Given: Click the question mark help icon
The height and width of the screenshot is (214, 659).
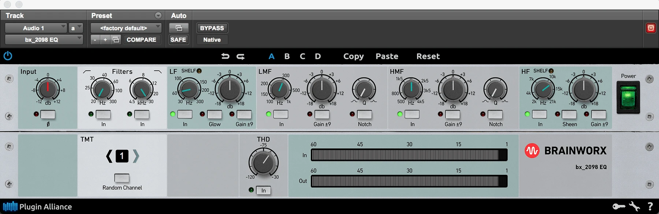Looking at the screenshot, I should coord(650,206).
